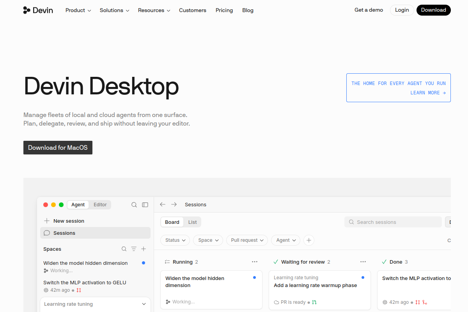This screenshot has height=312, width=468.
Task: Click the Sessions chat bubble icon
Action: [47, 233]
